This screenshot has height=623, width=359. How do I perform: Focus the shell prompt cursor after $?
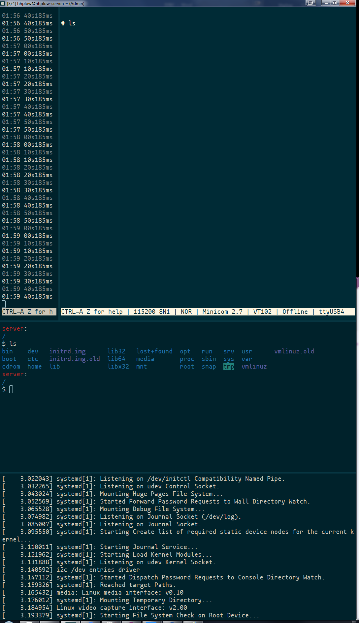coord(11,389)
